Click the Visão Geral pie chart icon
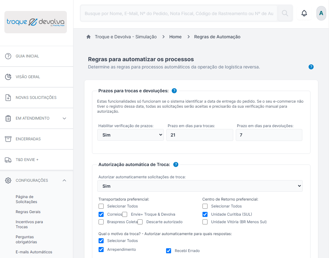Viewport: 329px width, 258px height. coord(8,77)
